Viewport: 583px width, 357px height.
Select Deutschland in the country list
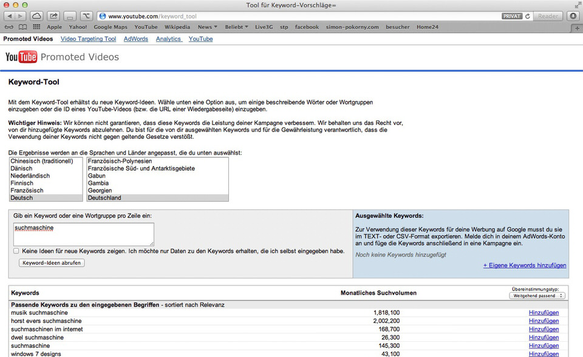pos(158,198)
